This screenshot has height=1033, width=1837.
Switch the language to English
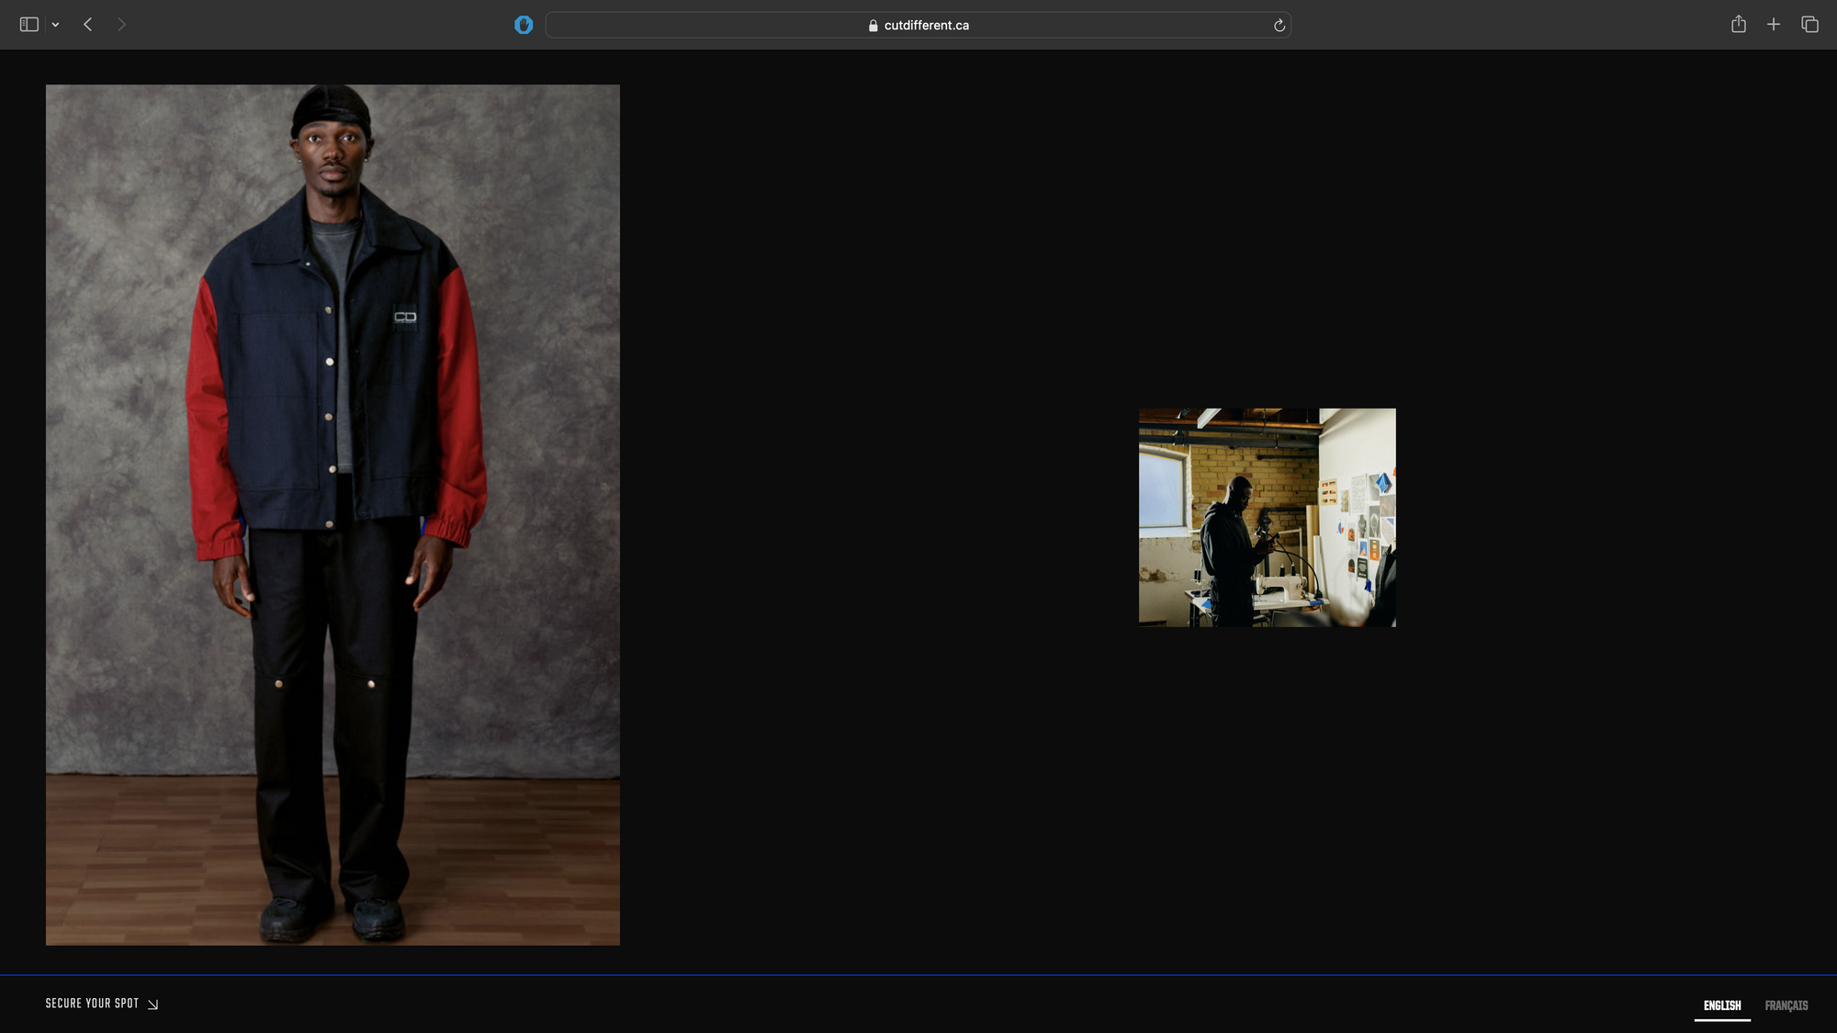pos(1722,1005)
